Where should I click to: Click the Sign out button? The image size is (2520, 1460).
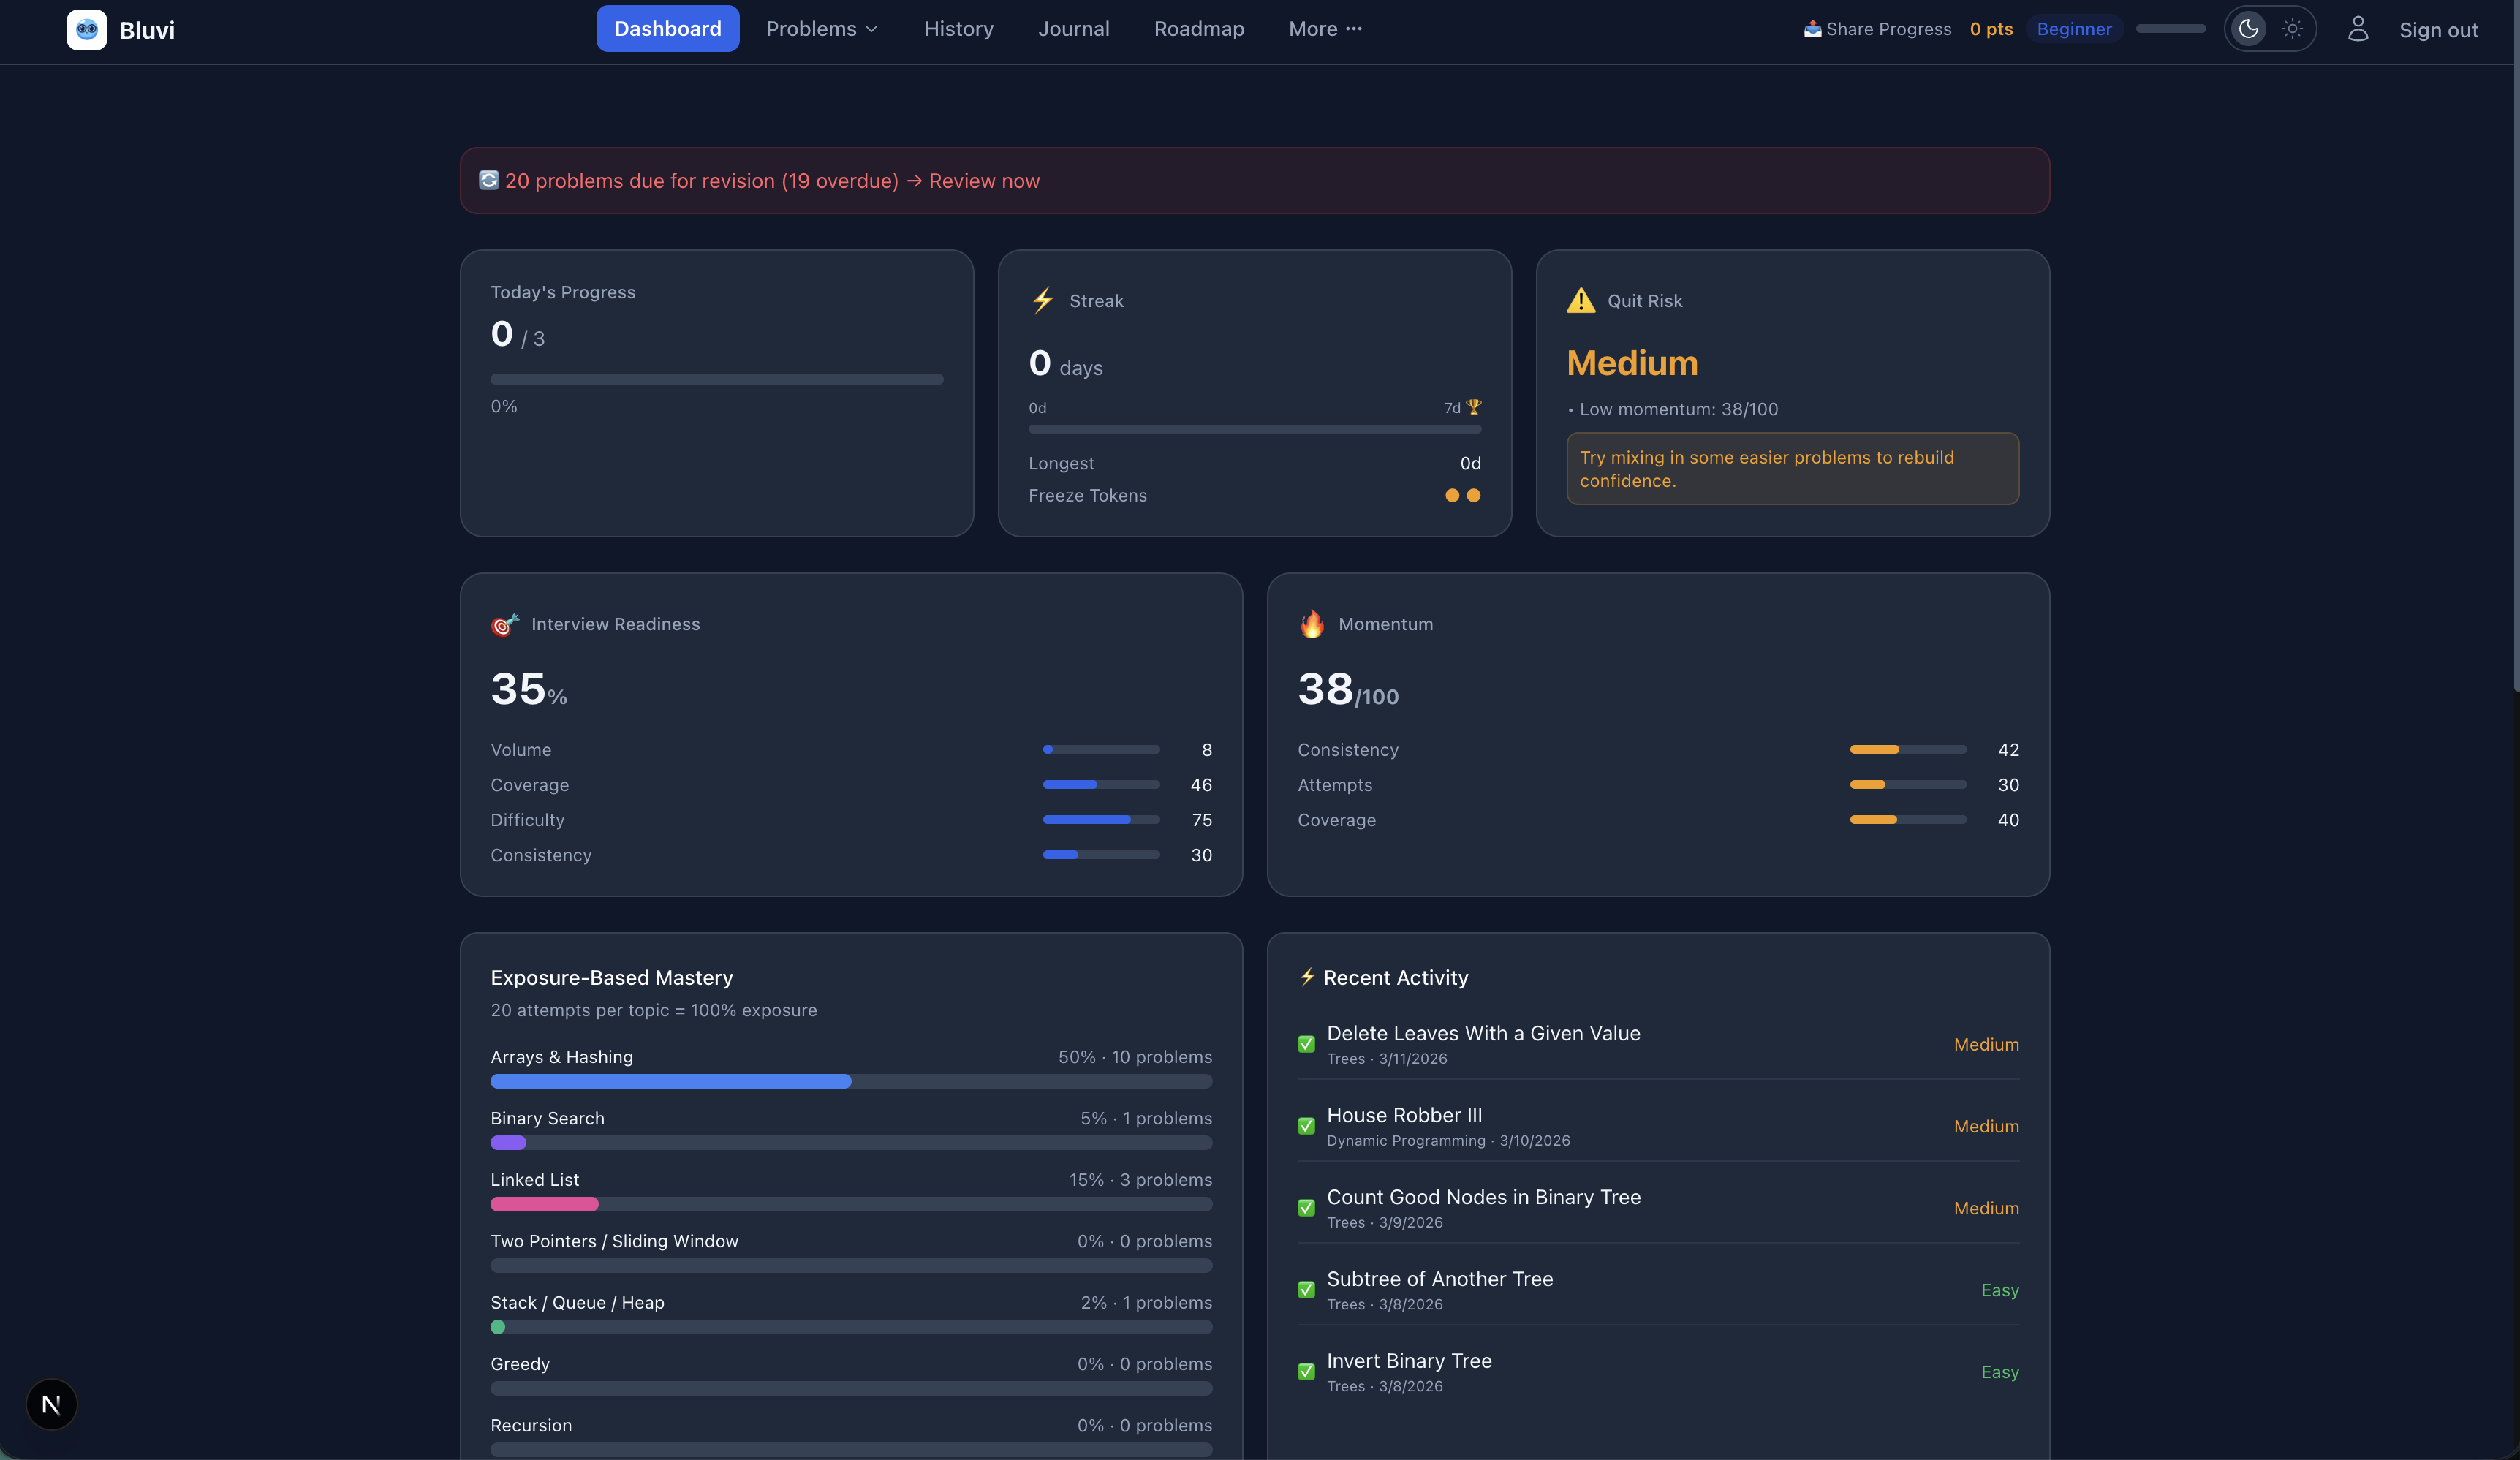2439,29
